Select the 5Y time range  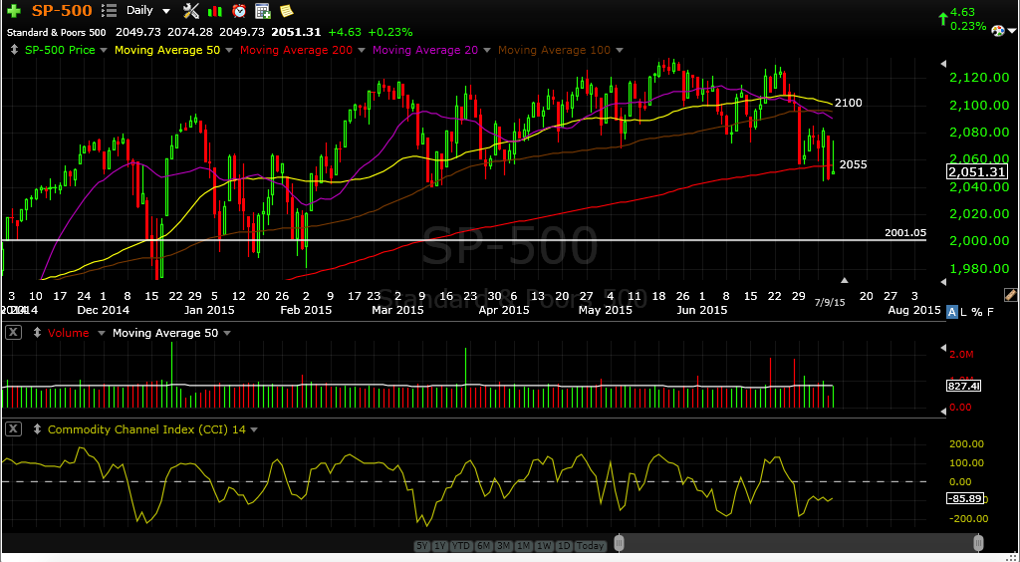point(421,546)
